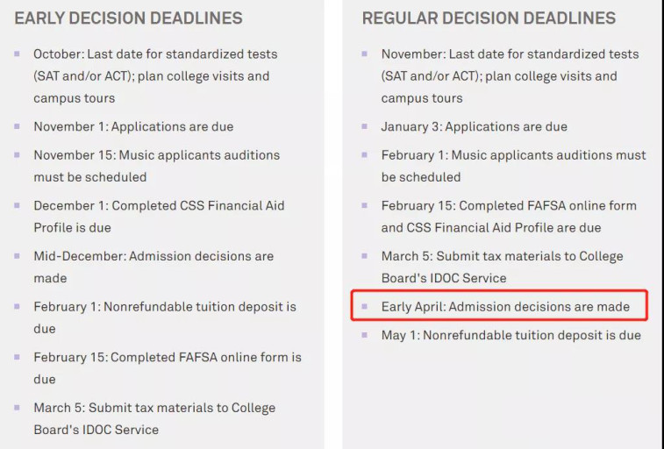Select the February 1 music auditions item
Image resolution: width=664 pixels, height=449 pixels.
513,166
